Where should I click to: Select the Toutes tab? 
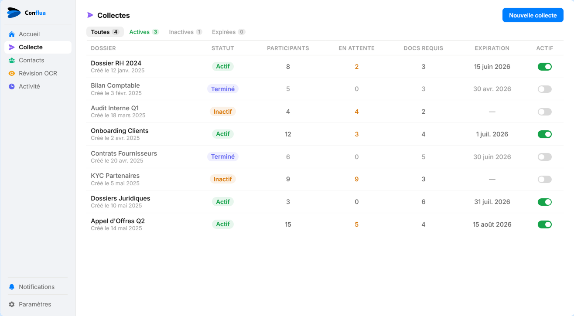tap(105, 32)
